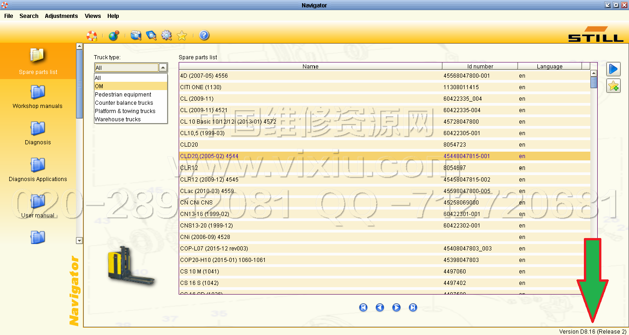The width and height of the screenshot is (629, 335).
Task: Click the gear with magnifier search icon
Action: pyautogui.click(x=166, y=35)
